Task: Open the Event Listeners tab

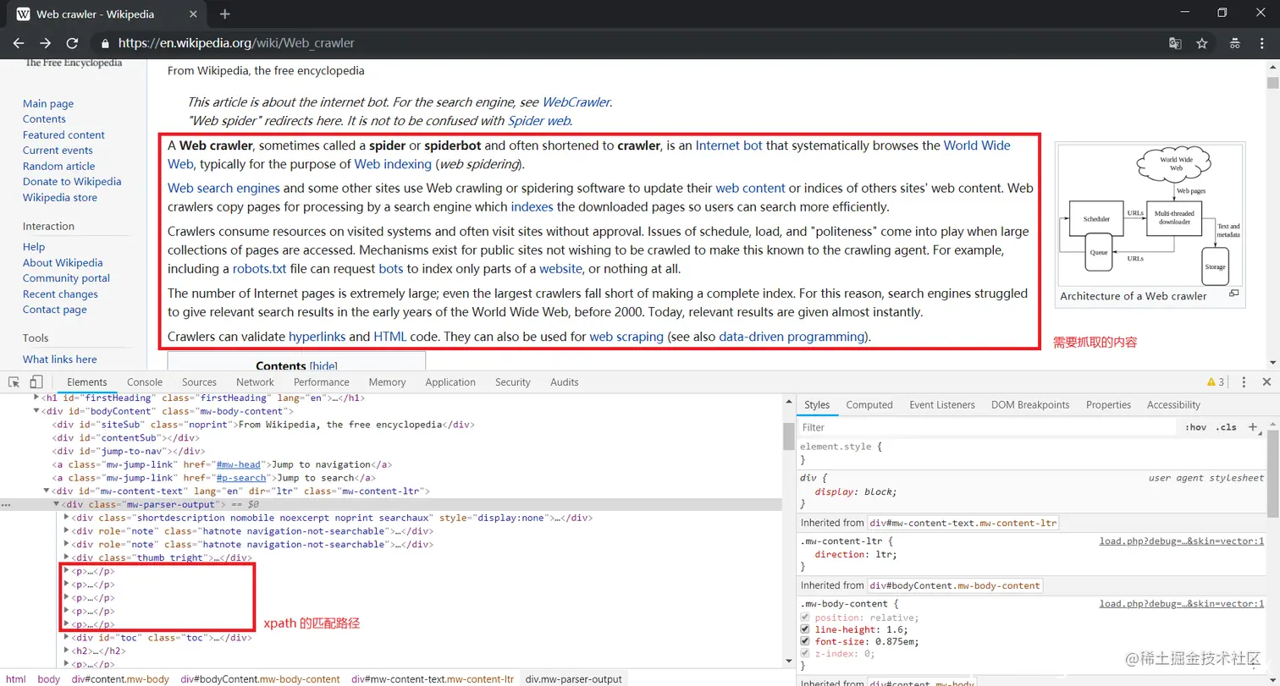Action: coord(942,405)
